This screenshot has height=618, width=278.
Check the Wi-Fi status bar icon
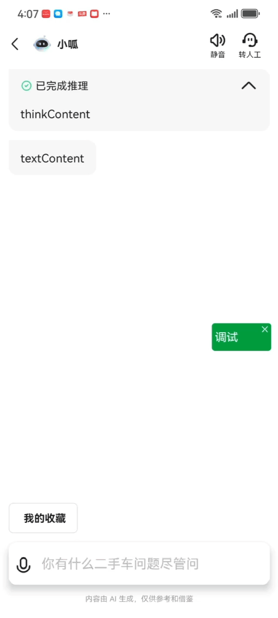click(x=217, y=14)
